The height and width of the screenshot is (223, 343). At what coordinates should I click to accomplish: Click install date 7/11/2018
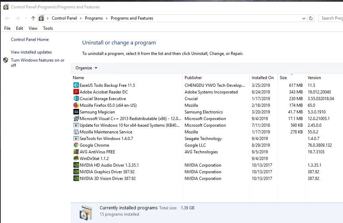click(x=261, y=125)
